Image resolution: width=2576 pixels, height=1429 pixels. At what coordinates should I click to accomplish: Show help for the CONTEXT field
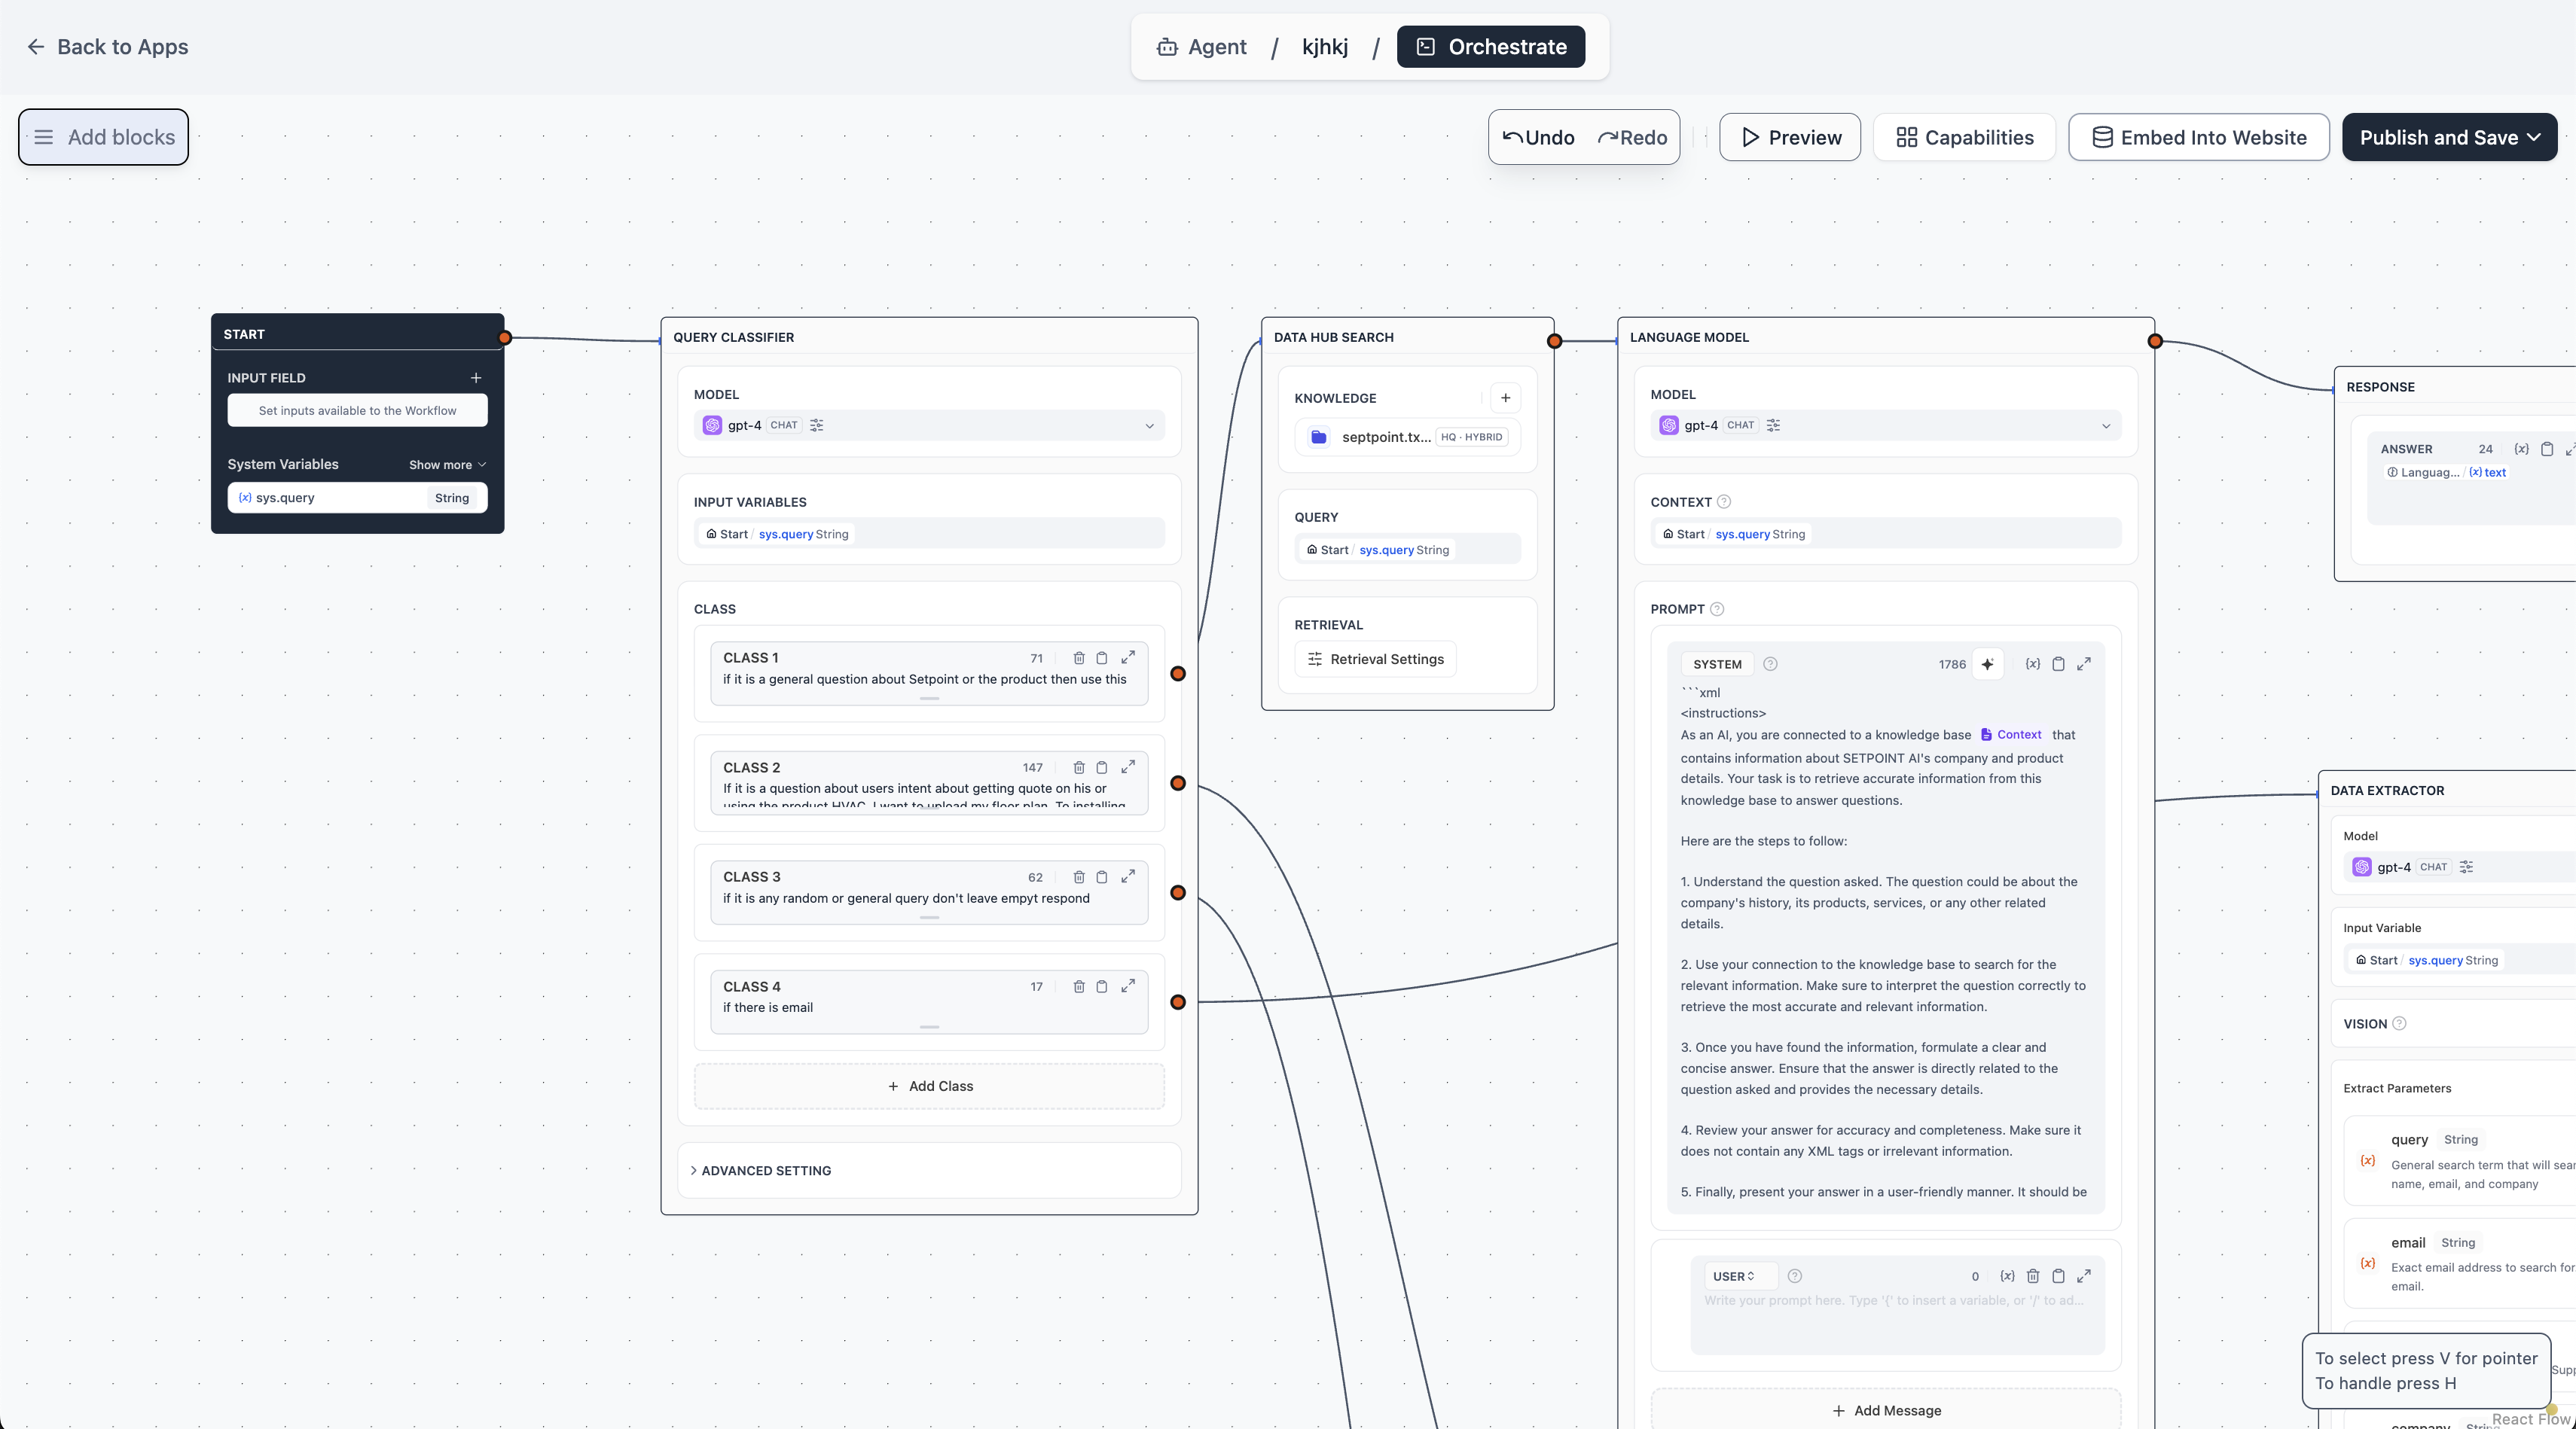[1723, 501]
